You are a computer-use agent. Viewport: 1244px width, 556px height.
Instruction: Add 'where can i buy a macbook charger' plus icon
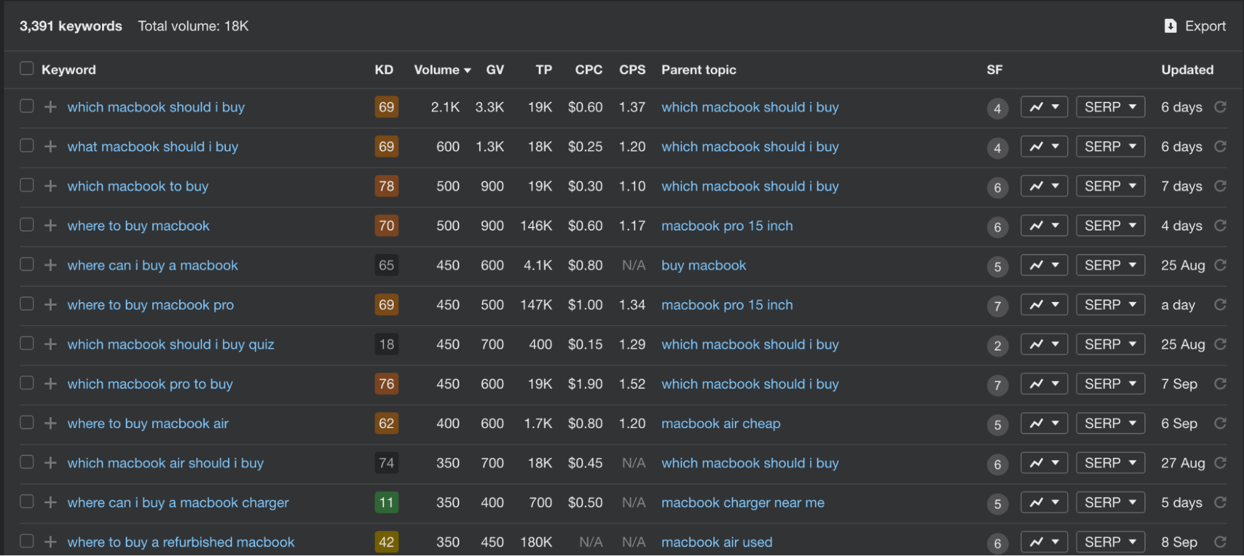click(x=50, y=503)
